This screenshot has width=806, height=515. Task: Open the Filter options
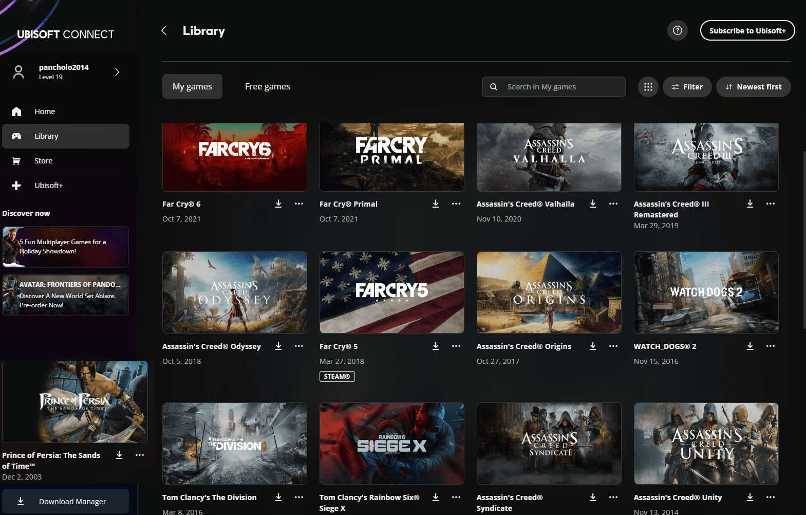687,87
